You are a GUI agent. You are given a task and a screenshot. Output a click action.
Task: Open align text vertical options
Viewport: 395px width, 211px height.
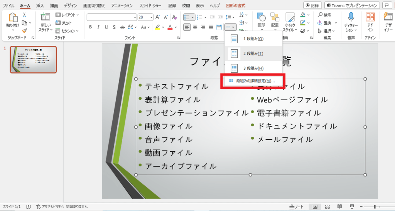click(243, 23)
